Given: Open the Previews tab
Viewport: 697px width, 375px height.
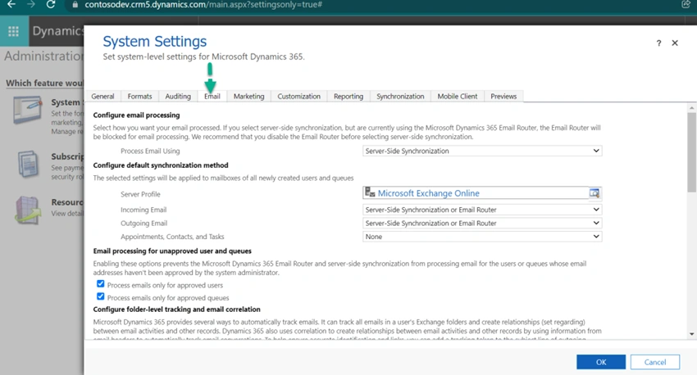Looking at the screenshot, I should 503,97.
